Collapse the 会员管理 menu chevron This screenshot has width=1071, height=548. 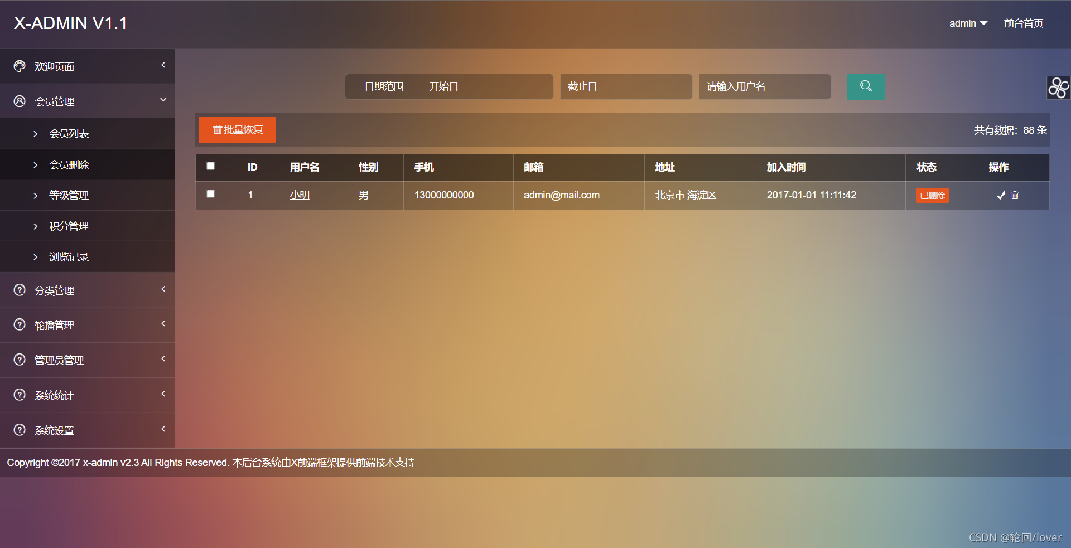[x=163, y=100]
